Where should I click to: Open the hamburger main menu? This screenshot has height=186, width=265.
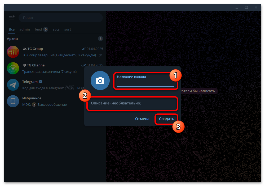coord(11,18)
